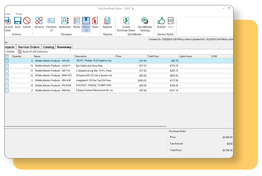The image size is (262, 176).
Task: Click the MW-4QF row item icon
Action: pos(7,80)
